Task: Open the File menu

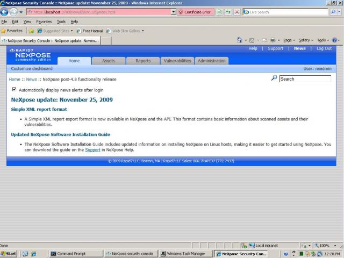Action: click(x=4, y=21)
